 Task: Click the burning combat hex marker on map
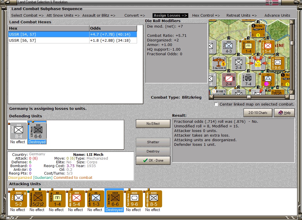tap(258, 63)
